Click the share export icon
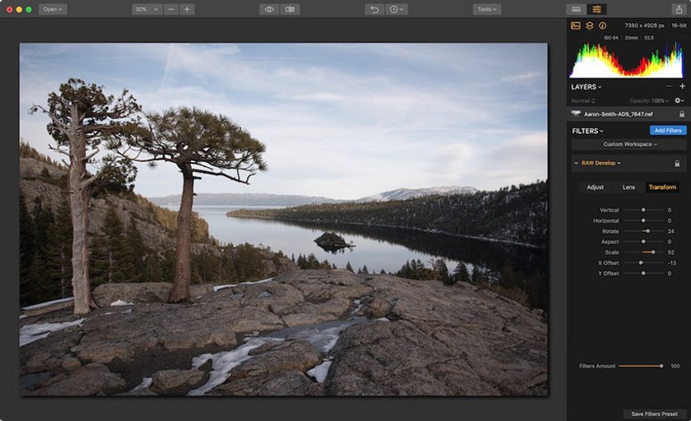The height and width of the screenshot is (421, 691). 679,9
